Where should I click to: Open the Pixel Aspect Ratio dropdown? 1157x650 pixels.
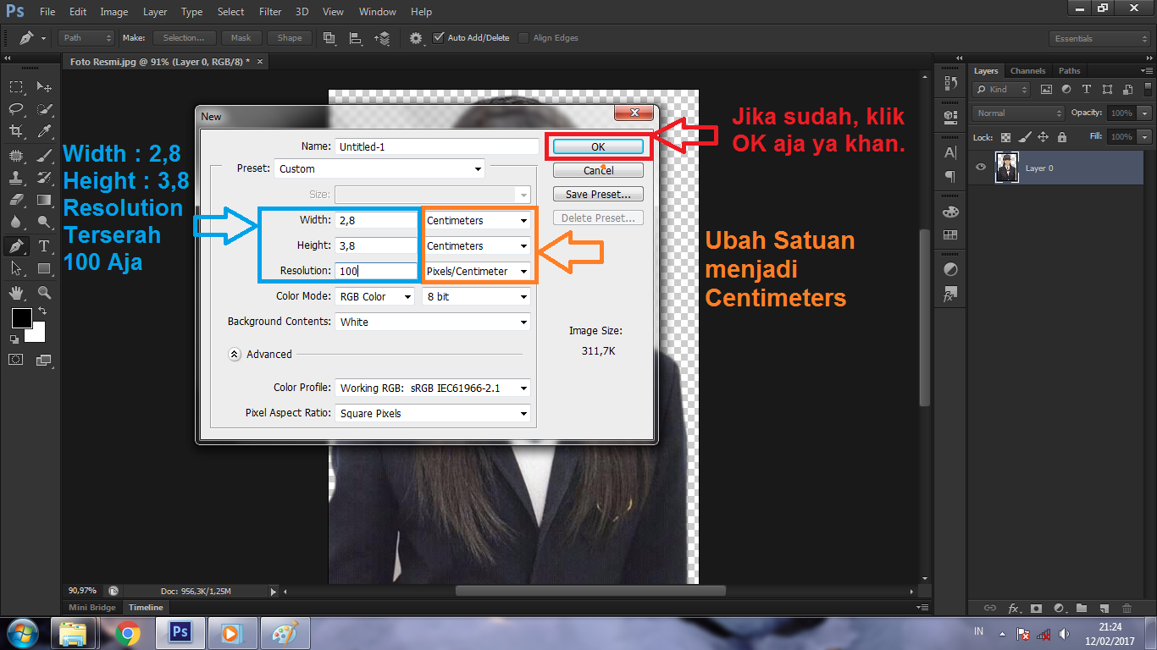(433, 413)
